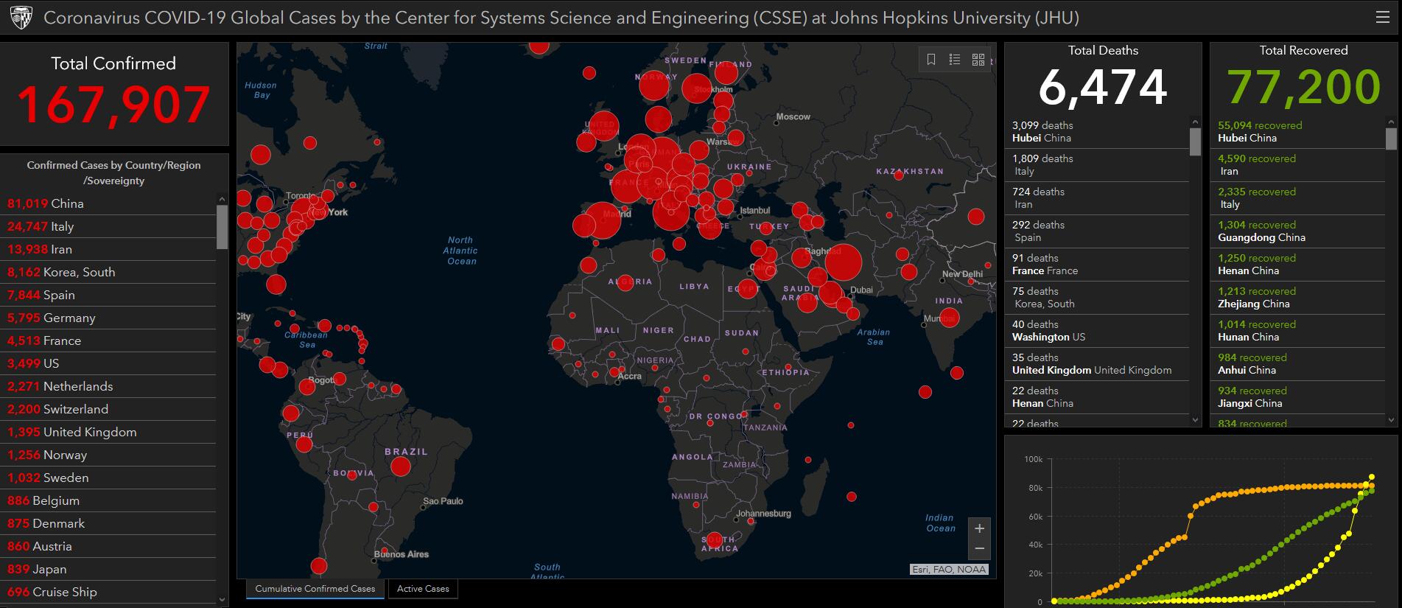Click the Johns Hopkins shield logo
This screenshot has width=1402, height=608.
pyautogui.click(x=21, y=18)
